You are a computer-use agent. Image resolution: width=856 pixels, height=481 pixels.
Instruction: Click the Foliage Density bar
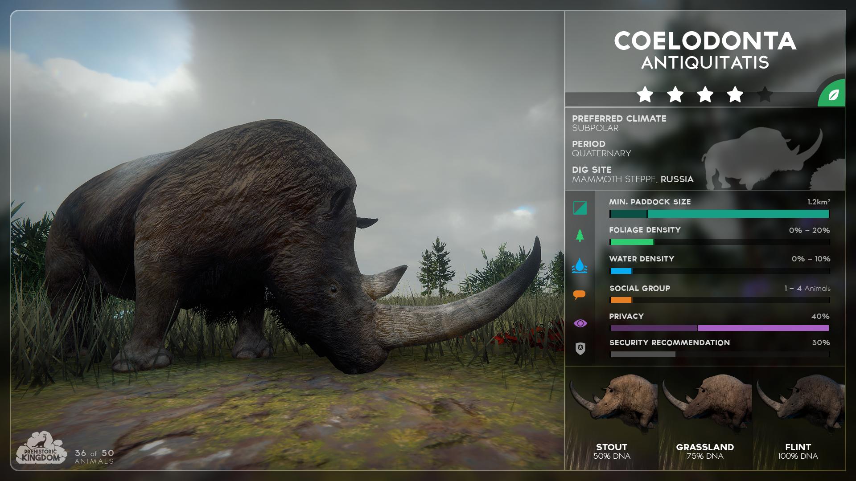pos(720,242)
